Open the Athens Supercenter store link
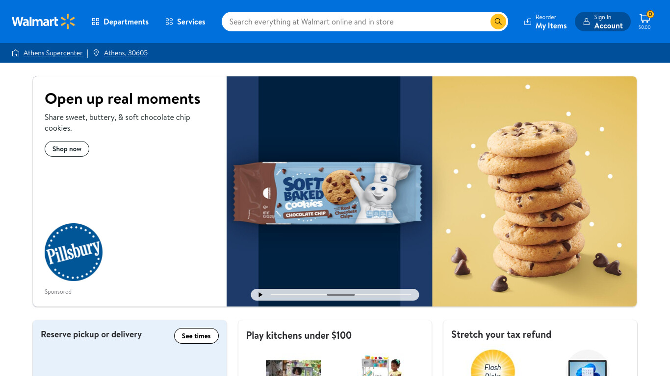This screenshot has height=376, width=670. [x=53, y=53]
